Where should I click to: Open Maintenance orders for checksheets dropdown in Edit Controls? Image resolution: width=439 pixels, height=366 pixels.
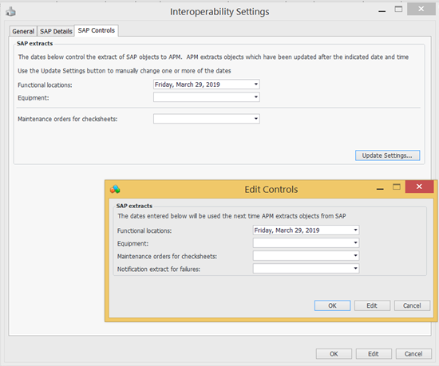(355, 255)
